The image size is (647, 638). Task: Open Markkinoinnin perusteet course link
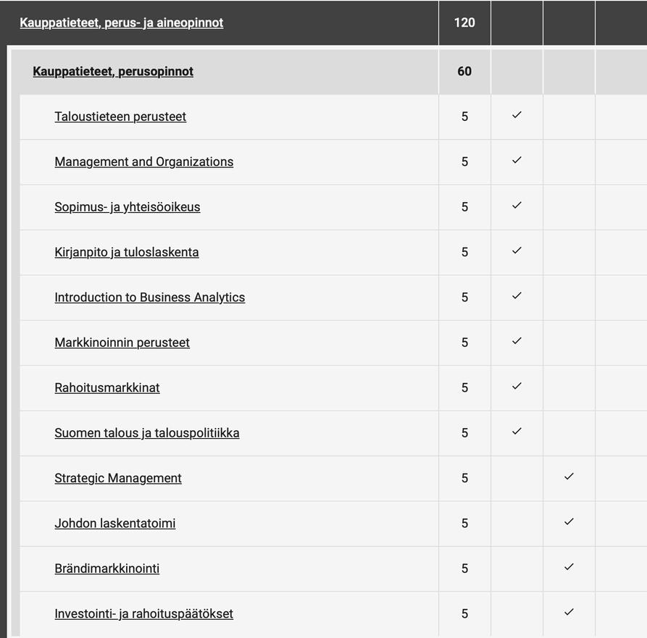pyautogui.click(x=122, y=343)
